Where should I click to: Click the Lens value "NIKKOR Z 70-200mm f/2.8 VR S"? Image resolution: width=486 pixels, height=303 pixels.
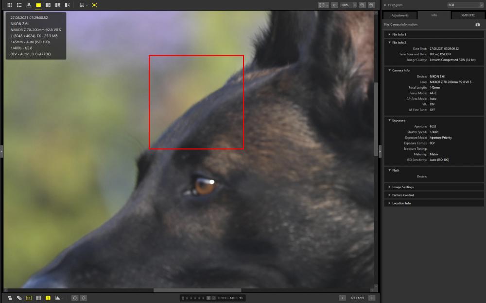point(451,82)
